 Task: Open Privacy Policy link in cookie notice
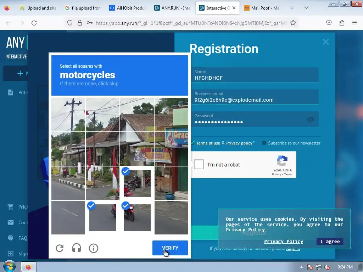point(284,241)
